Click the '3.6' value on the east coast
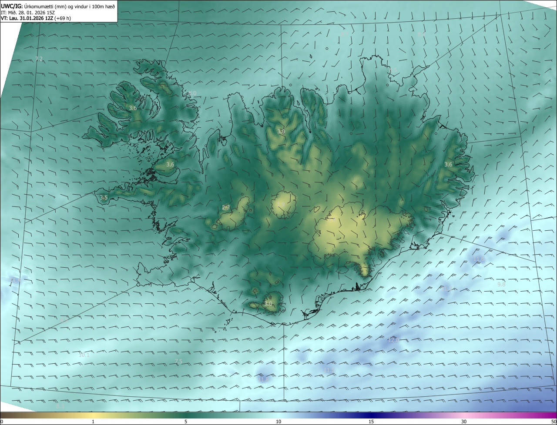557x425 pixels. [x=448, y=164]
